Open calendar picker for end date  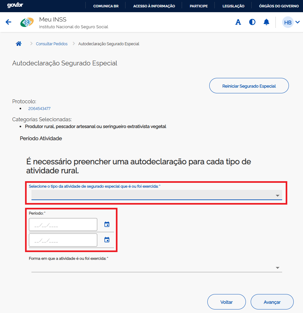tap(107, 240)
